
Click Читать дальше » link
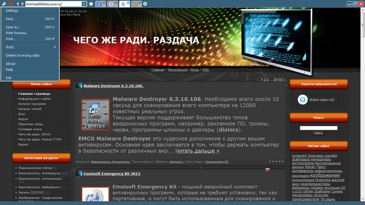[x=197, y=151]
